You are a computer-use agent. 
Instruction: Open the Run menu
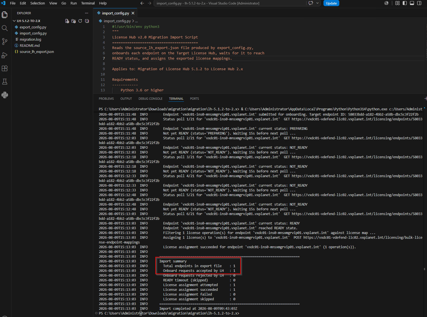tap(73, 3)
